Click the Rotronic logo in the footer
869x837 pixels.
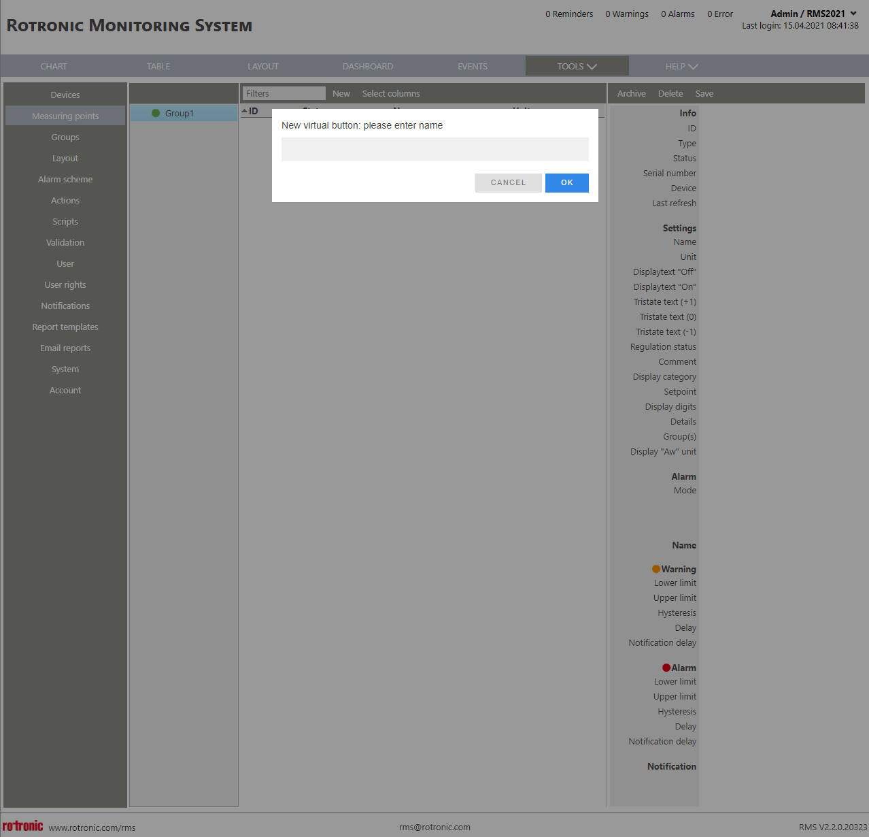coord(22,825)
